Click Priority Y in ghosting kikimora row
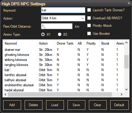132x113 pixels. coord(87,55)
